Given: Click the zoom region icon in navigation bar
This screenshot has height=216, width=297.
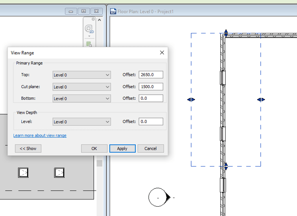Looking at the screenshot, I should point(89,44).
